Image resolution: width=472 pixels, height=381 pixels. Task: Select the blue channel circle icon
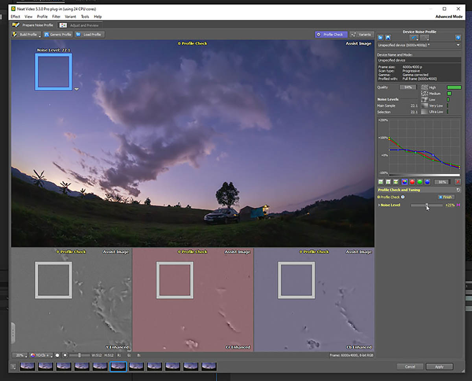[427, 182]
